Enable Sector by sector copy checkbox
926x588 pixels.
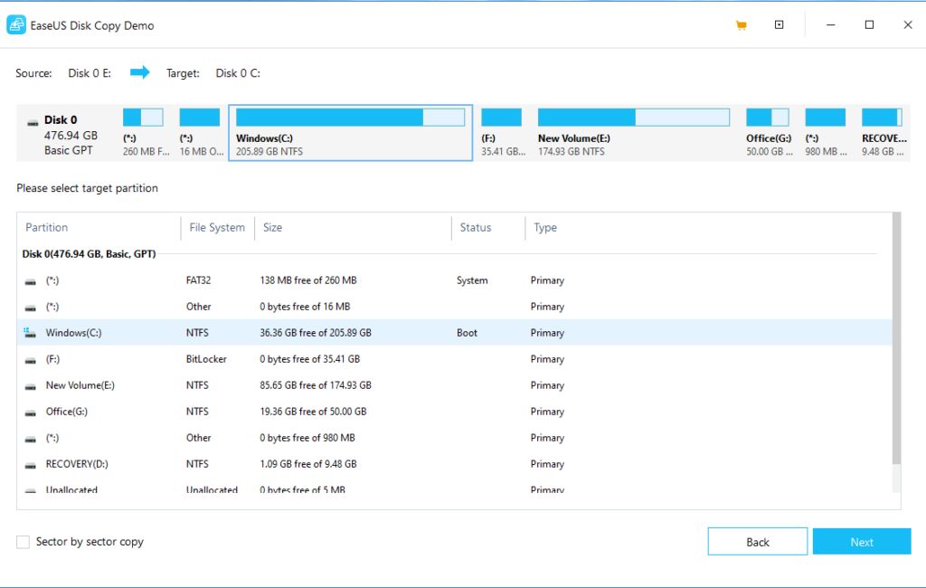[x=23, y=542]
